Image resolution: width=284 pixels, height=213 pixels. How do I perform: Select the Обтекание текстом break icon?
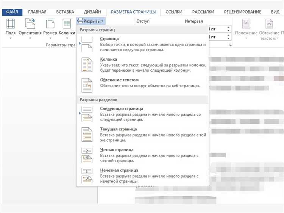[87, 85]
